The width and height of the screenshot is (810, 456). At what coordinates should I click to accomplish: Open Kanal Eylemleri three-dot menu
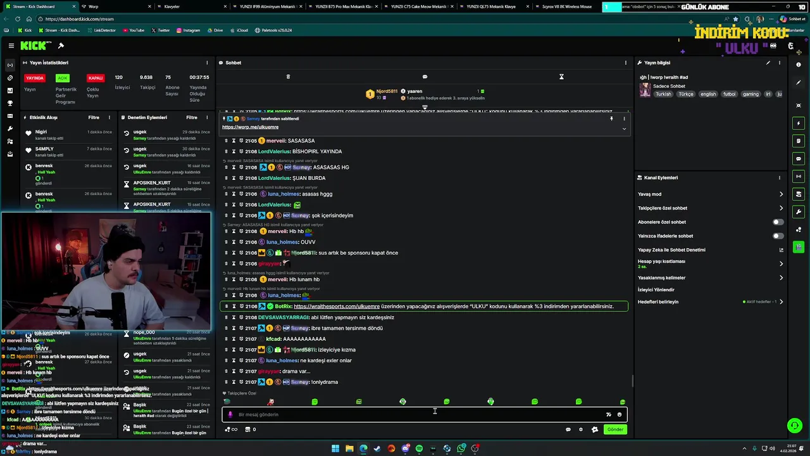point(780,178)
